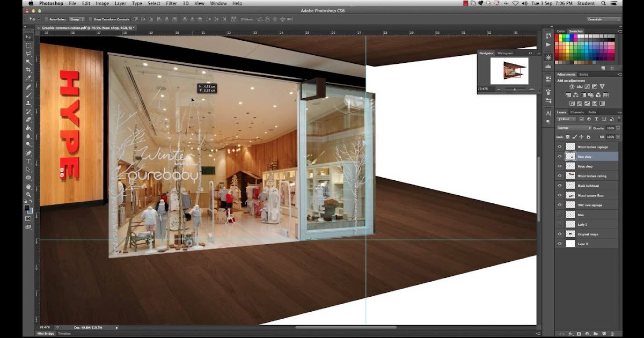This screenshot has width=644, height=338.
Task: Select the Rectangular Marquee tool
Action: coord(29,46)
